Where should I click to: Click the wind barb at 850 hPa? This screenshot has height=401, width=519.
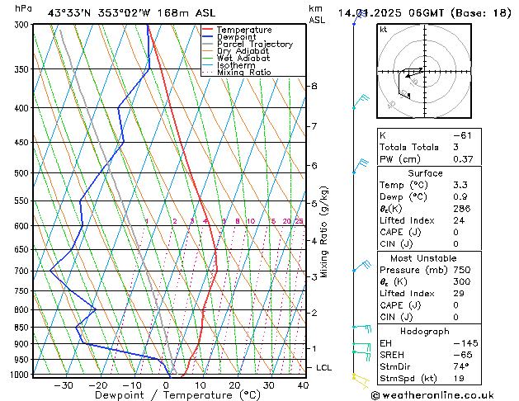pos(361,328)
